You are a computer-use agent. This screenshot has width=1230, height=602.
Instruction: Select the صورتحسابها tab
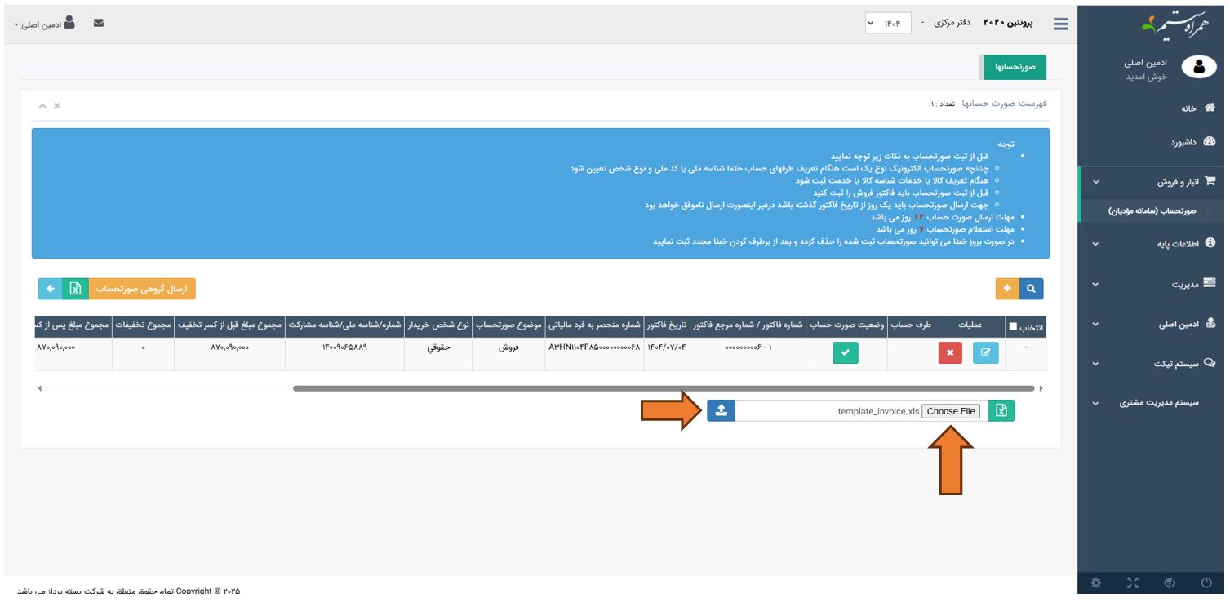coord(1014,67)
